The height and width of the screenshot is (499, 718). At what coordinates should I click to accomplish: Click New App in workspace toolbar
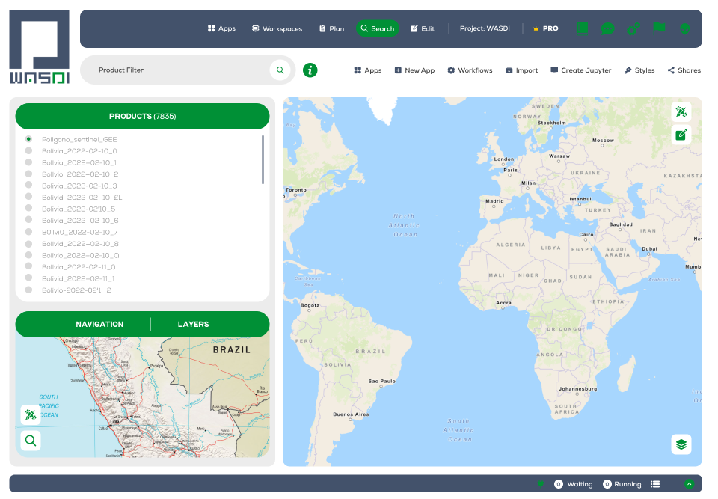coord(414,70)
